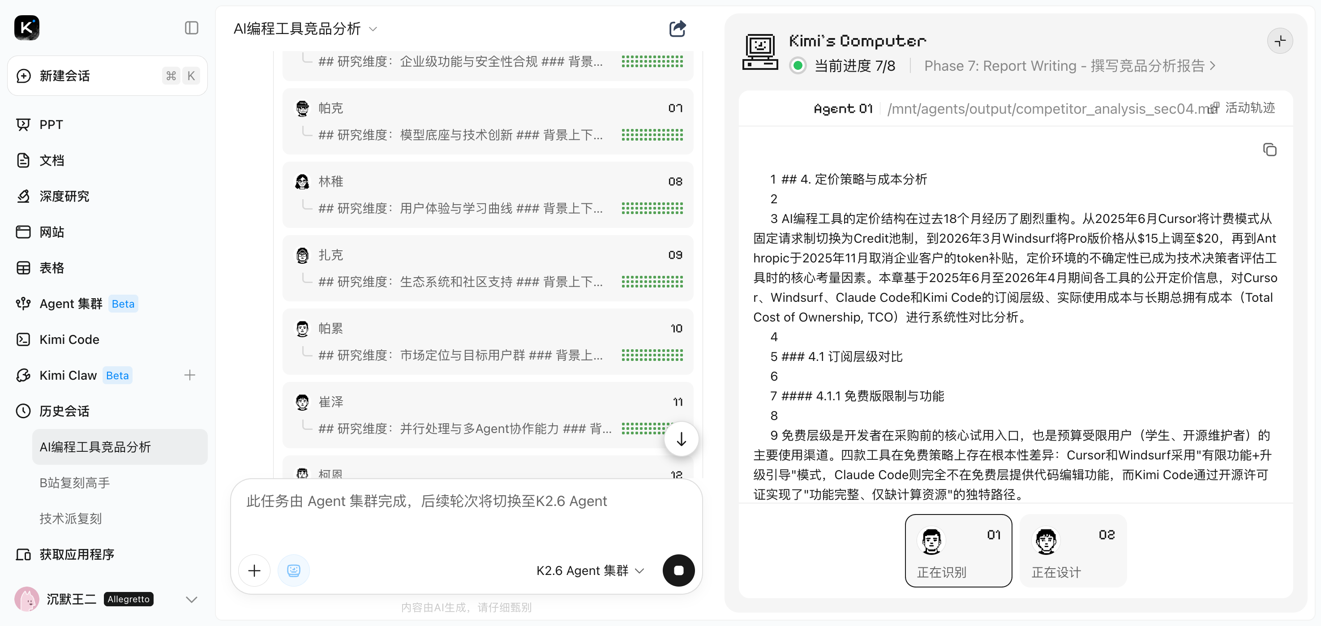This screenshot has height=626, width=1321.
Task: Click the plus icon in Kimi's Computer panel
Action: click(x=1279, y=41)
